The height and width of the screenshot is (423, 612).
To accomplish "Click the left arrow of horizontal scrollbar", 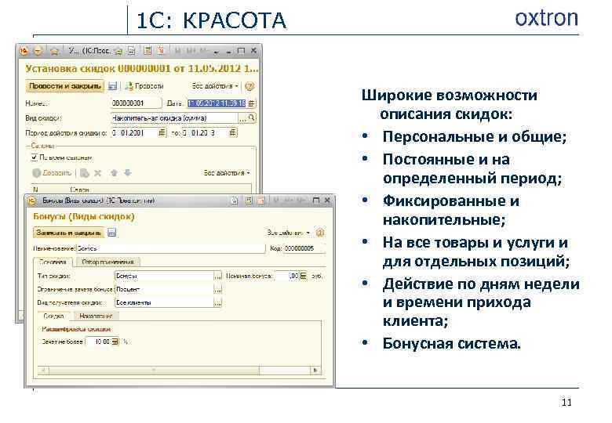I will pos(43,370).
